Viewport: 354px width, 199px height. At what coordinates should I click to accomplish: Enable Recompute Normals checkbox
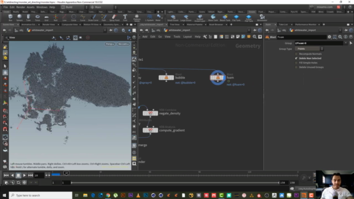click(x=296, y=54)
